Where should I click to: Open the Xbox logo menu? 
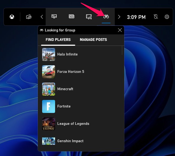[12, 17]
